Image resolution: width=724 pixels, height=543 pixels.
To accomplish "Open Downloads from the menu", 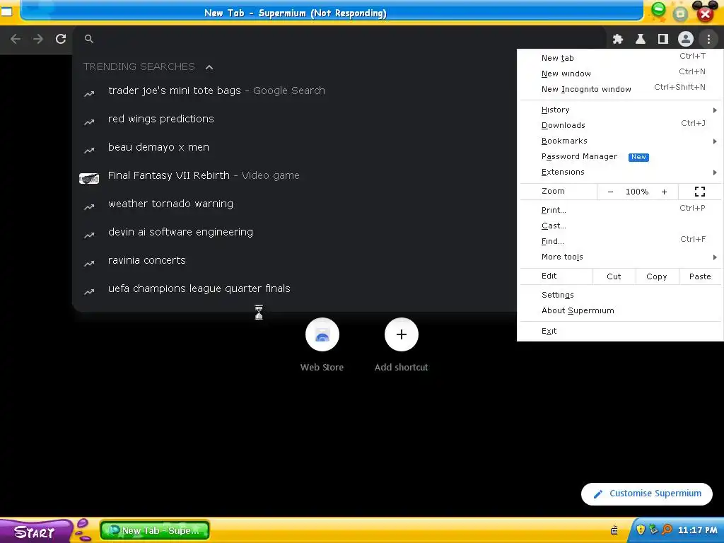I will point(620,125).
